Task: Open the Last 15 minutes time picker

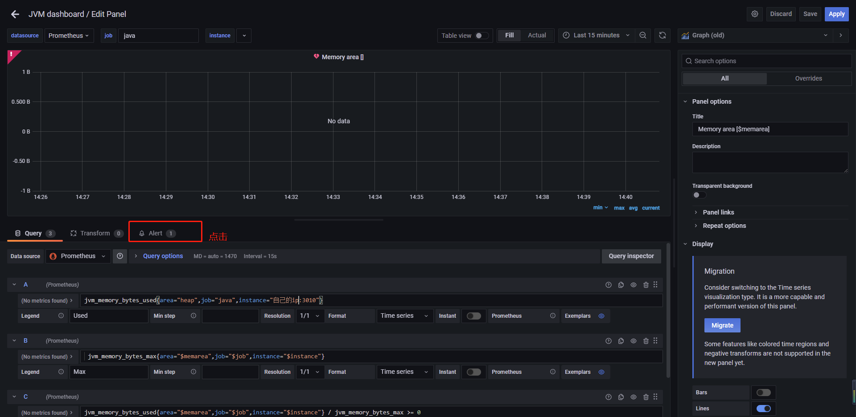Action: click(x=597, y=36)
